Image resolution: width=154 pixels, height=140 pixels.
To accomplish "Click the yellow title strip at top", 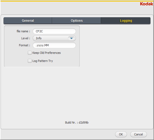I will point(77,1).
